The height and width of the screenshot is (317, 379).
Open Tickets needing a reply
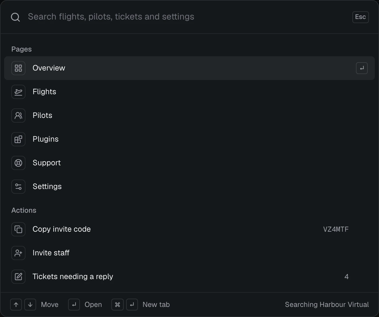[x=189, y=277]
